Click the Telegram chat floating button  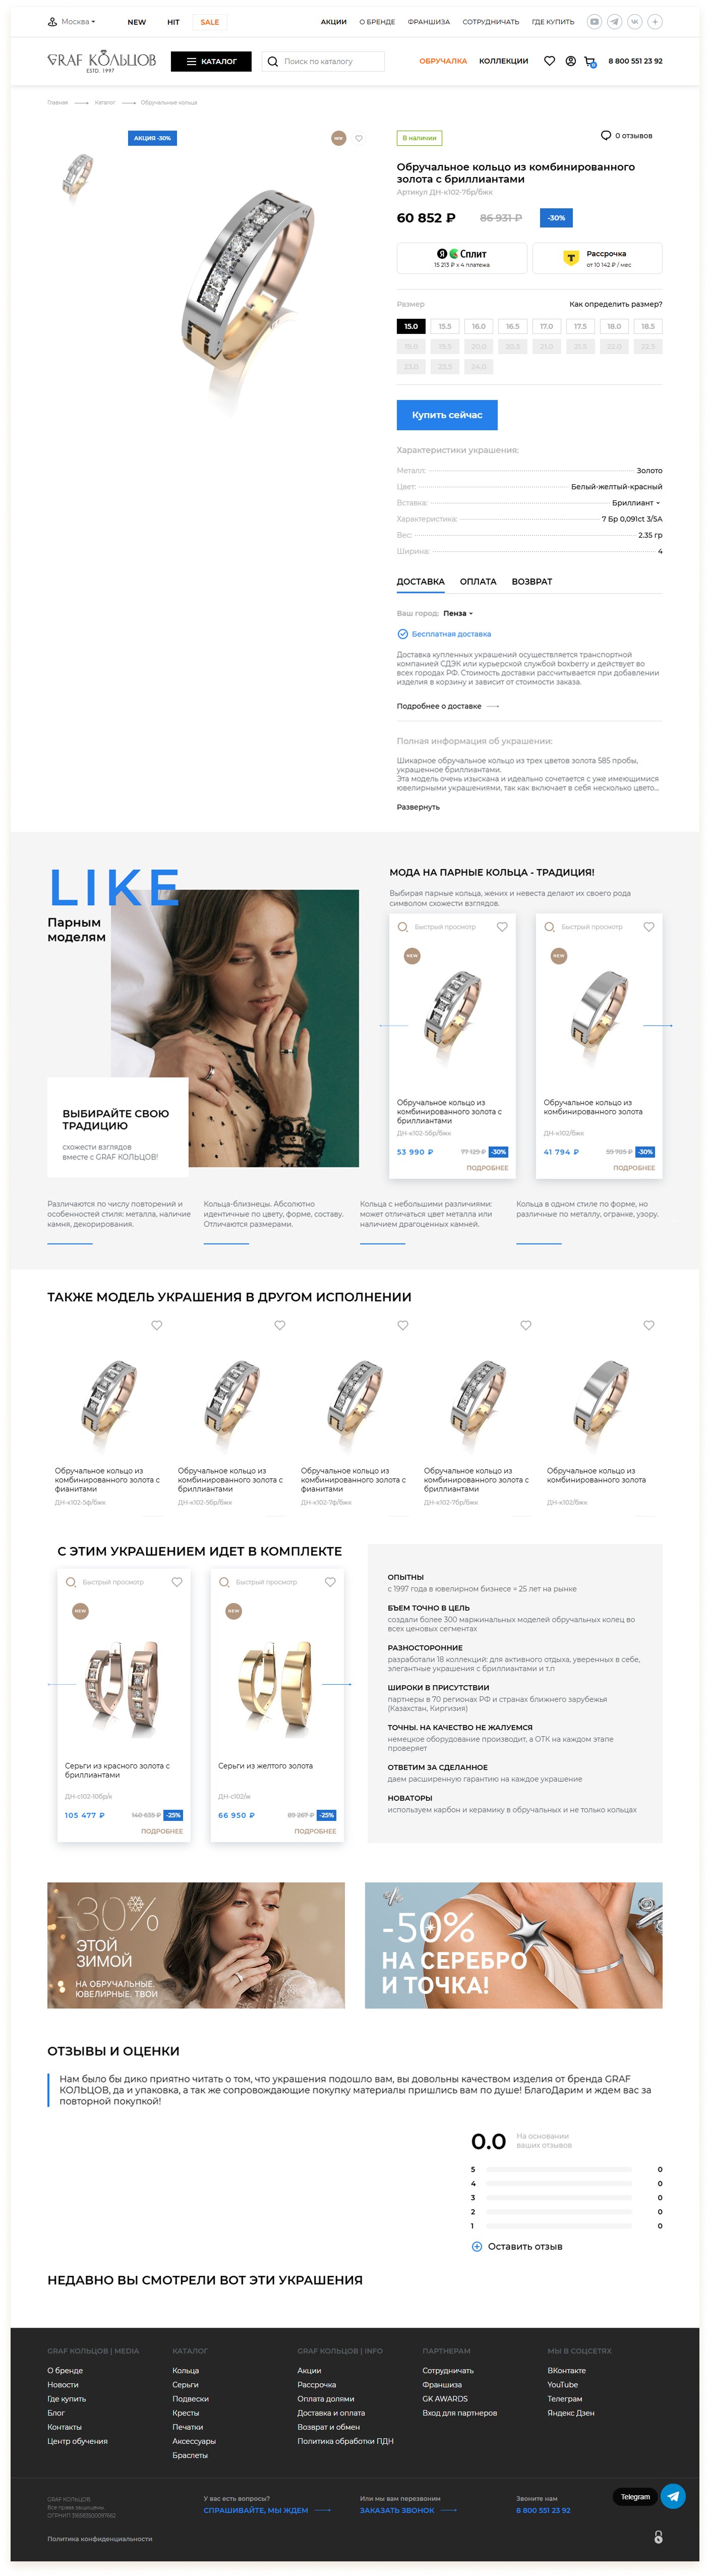(x=674, y=2496)
